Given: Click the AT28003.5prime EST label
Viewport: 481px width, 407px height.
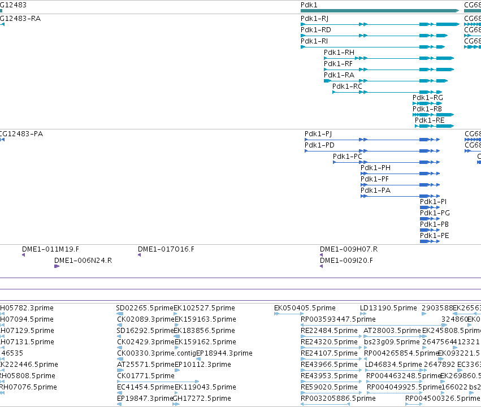Looking at the screenshot, I should (392, 331).
